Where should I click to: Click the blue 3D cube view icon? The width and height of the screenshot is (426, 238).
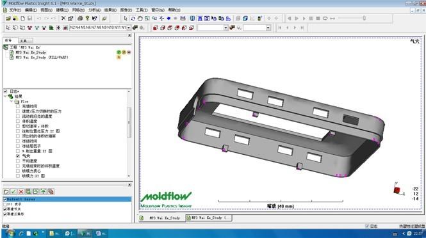click(245, 19)
